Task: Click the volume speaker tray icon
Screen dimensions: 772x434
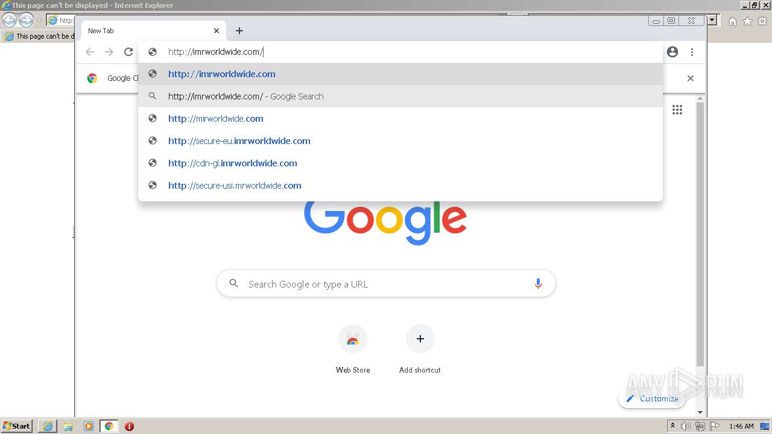Action: coord(686,426)
